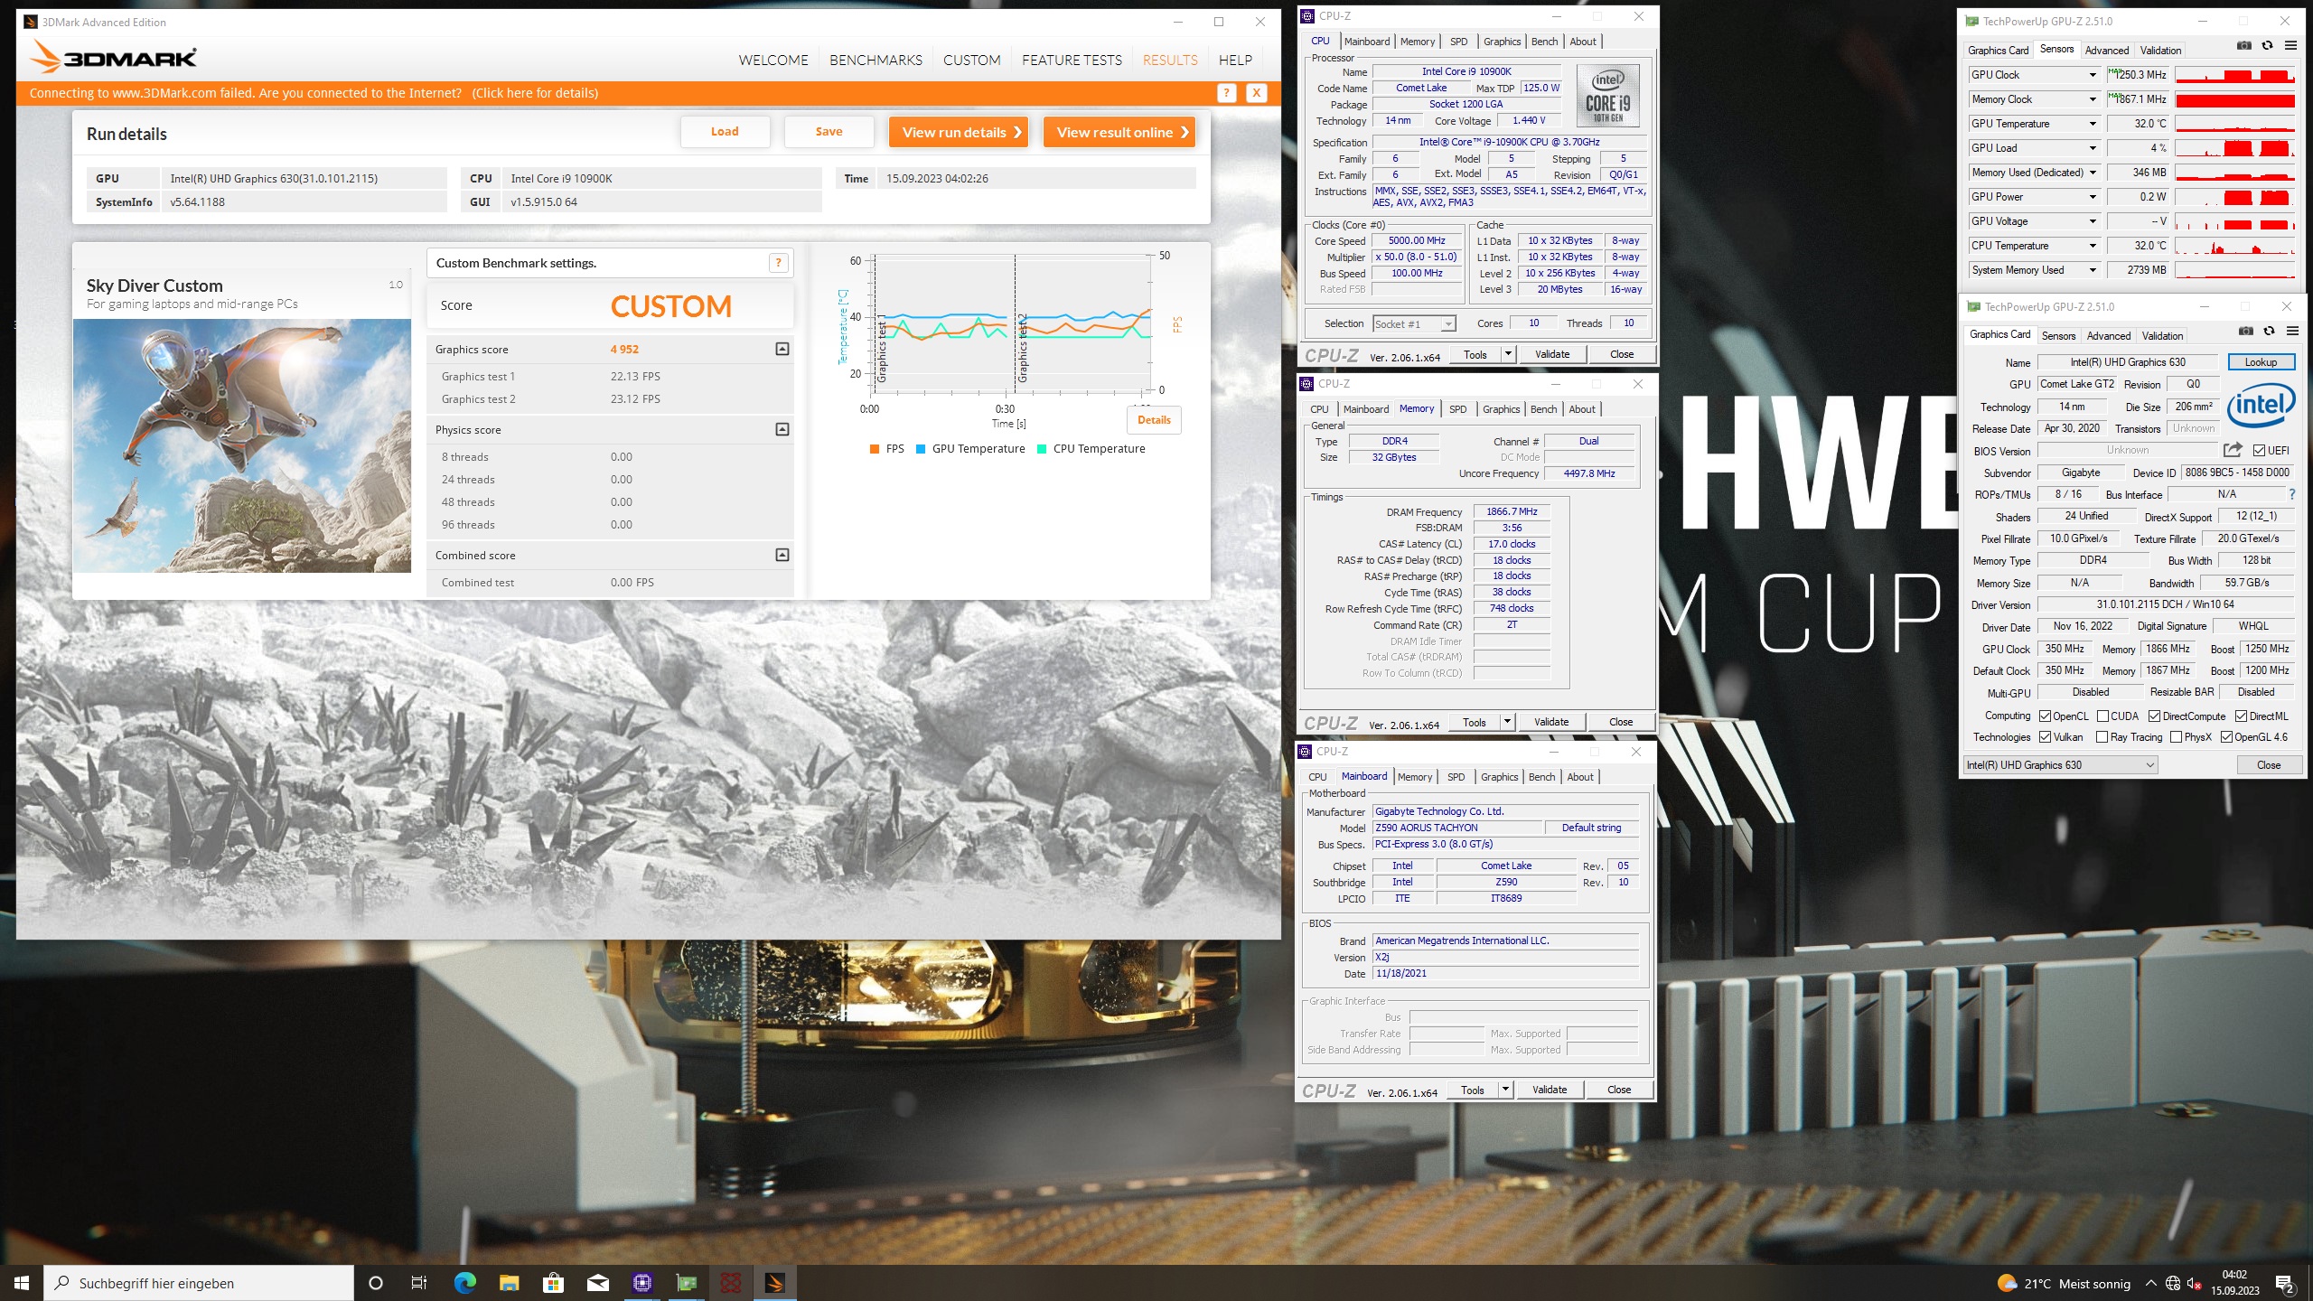
Task: Collapse the Combined score section
Action: point(782,555)
